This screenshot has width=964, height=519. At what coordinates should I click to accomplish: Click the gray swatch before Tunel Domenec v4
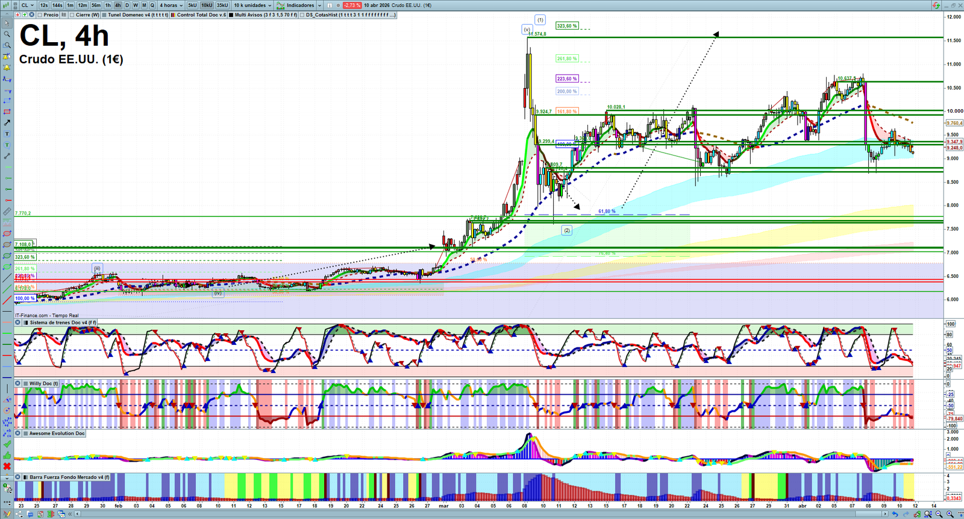(104, 14)
